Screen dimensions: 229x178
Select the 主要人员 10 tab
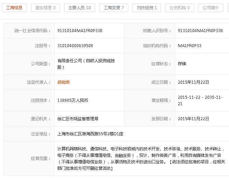pyautogui.click(x=80, y=8)
